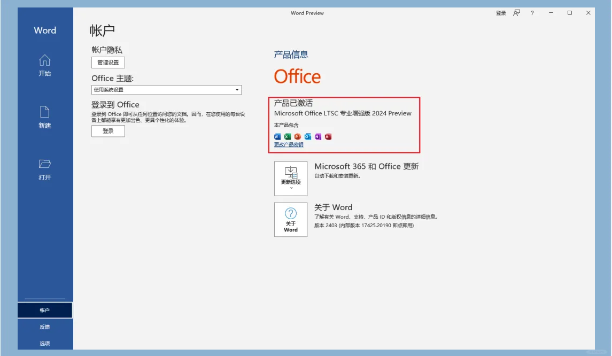Click the Word label atop the sidebar
612x356 pixels.
tap(45, 30)
